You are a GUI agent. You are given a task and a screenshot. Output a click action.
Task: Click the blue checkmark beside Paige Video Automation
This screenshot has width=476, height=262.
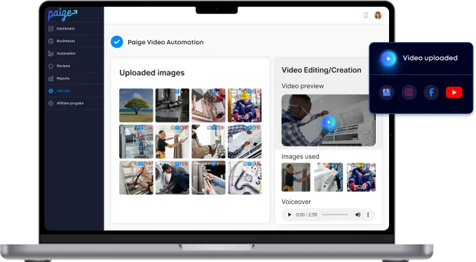[x=117, y=42]
